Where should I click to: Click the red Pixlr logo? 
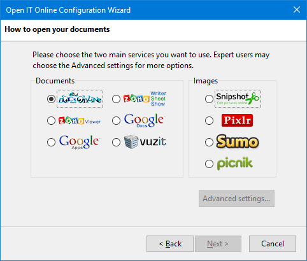click(x=237, y=120)
